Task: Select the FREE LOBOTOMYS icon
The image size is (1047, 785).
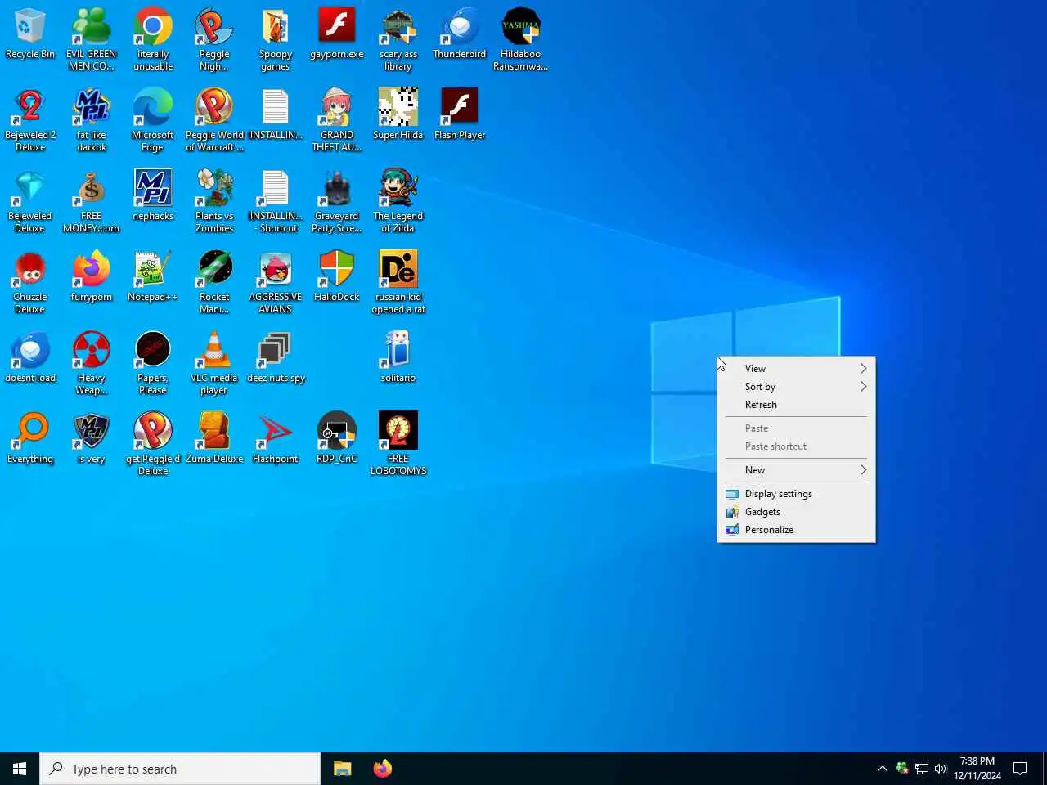Action: coord(398,444)
